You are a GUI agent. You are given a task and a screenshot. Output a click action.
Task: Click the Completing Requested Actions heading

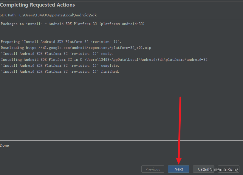coord(38,5)
